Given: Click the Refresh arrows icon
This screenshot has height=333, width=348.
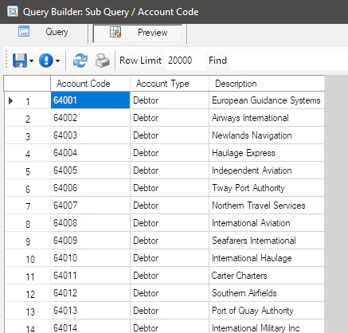Looking at the screenshot, I should (x=80, y=61).
